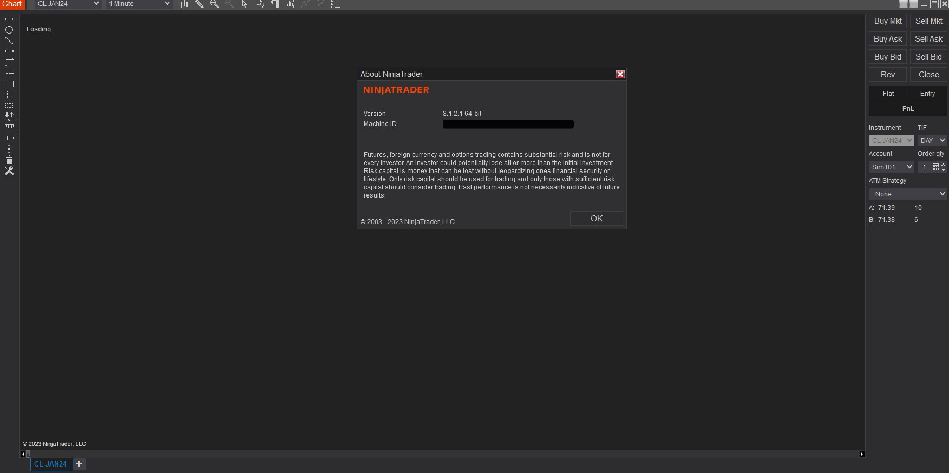
Task: Open the CL JAN24 instrument selector dropdown
Action: (x=68, y=4)
